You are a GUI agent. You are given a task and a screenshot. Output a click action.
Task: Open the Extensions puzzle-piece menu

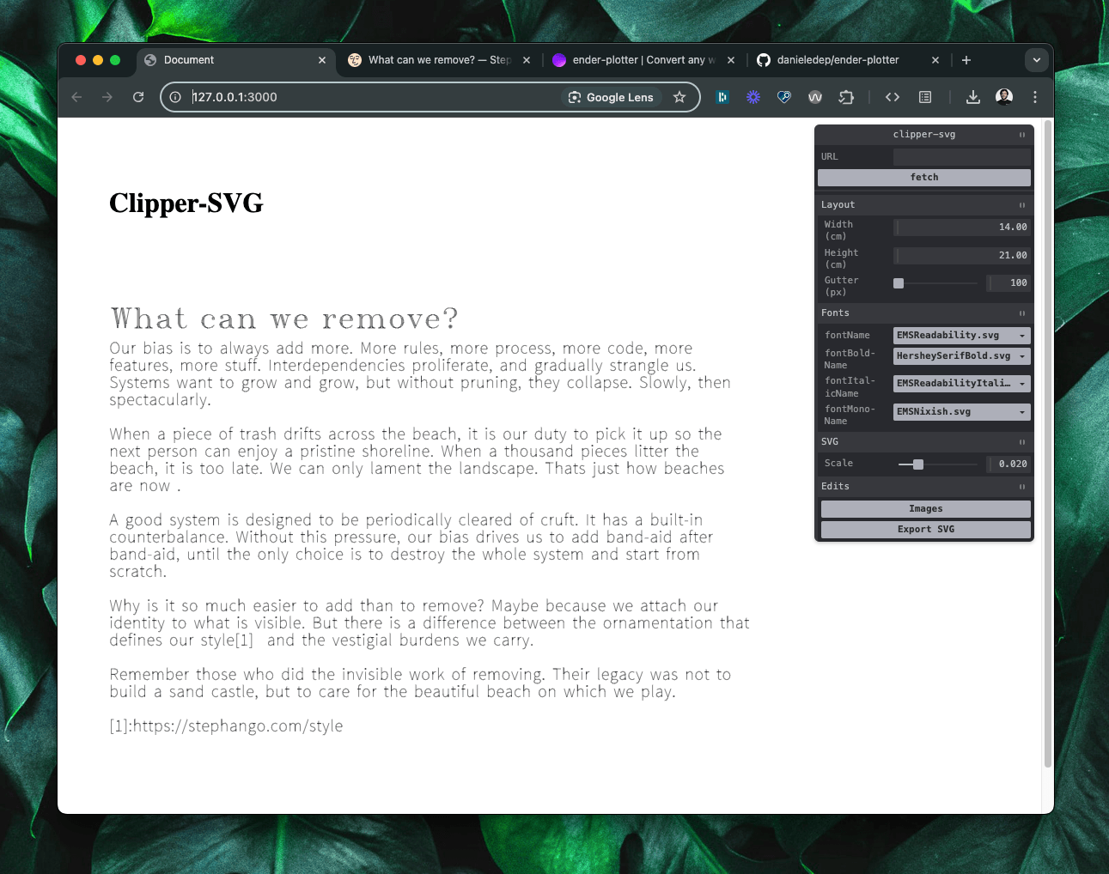pyautogui.click(x=846, y=97)
